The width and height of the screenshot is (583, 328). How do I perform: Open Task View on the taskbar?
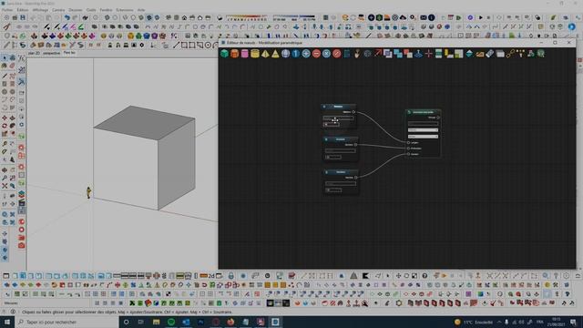[x=141, y=322]
